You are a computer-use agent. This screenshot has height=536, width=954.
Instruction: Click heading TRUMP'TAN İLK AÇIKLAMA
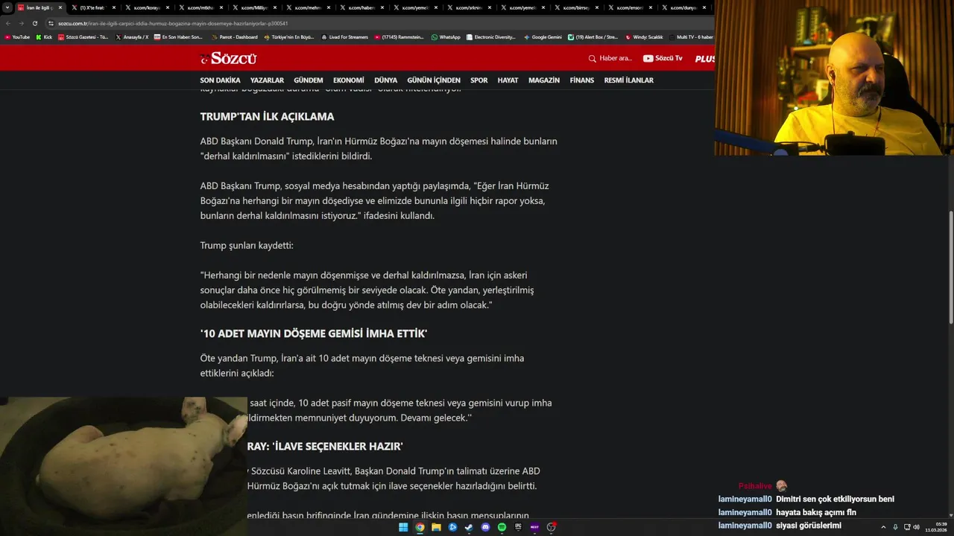tap(267, 117)
